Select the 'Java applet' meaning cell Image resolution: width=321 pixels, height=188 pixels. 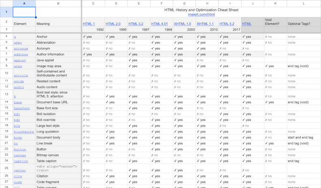point(57,60)
